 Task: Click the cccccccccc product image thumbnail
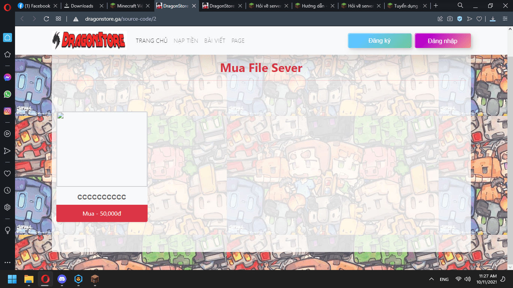click(102, 149)
